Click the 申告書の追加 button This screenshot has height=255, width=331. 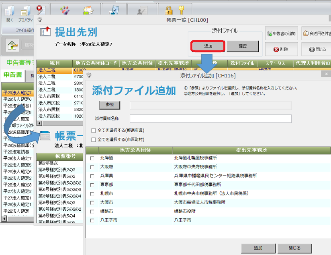pos(282,33)
